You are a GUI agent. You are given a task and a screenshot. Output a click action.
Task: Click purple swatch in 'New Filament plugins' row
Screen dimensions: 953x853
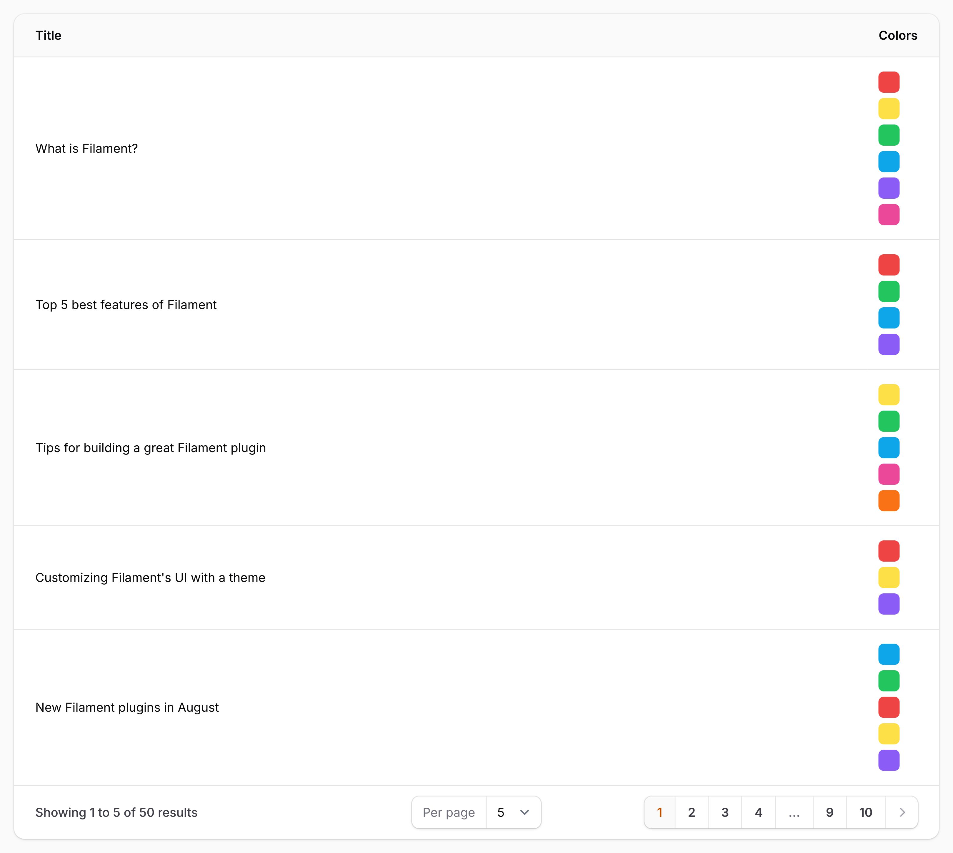(x=889, y=760)
